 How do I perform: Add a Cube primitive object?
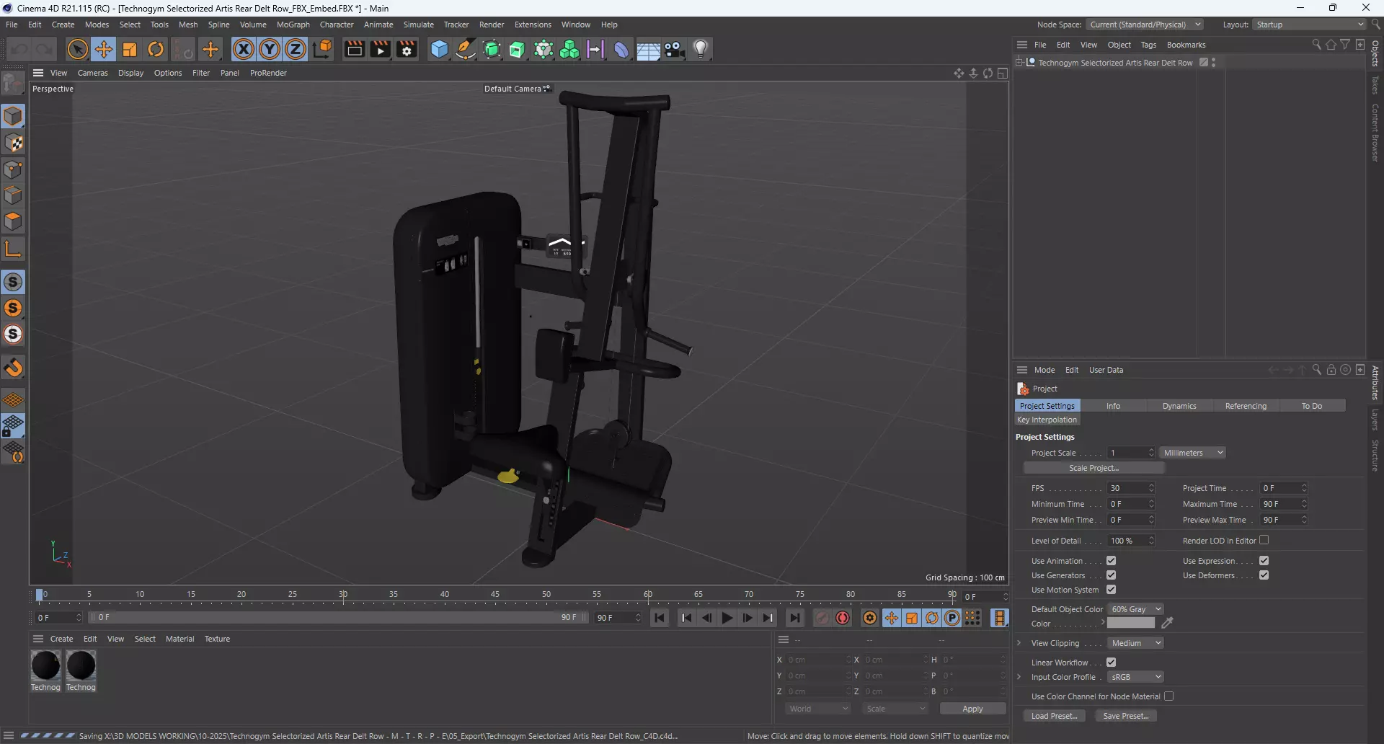pos(439,49)
